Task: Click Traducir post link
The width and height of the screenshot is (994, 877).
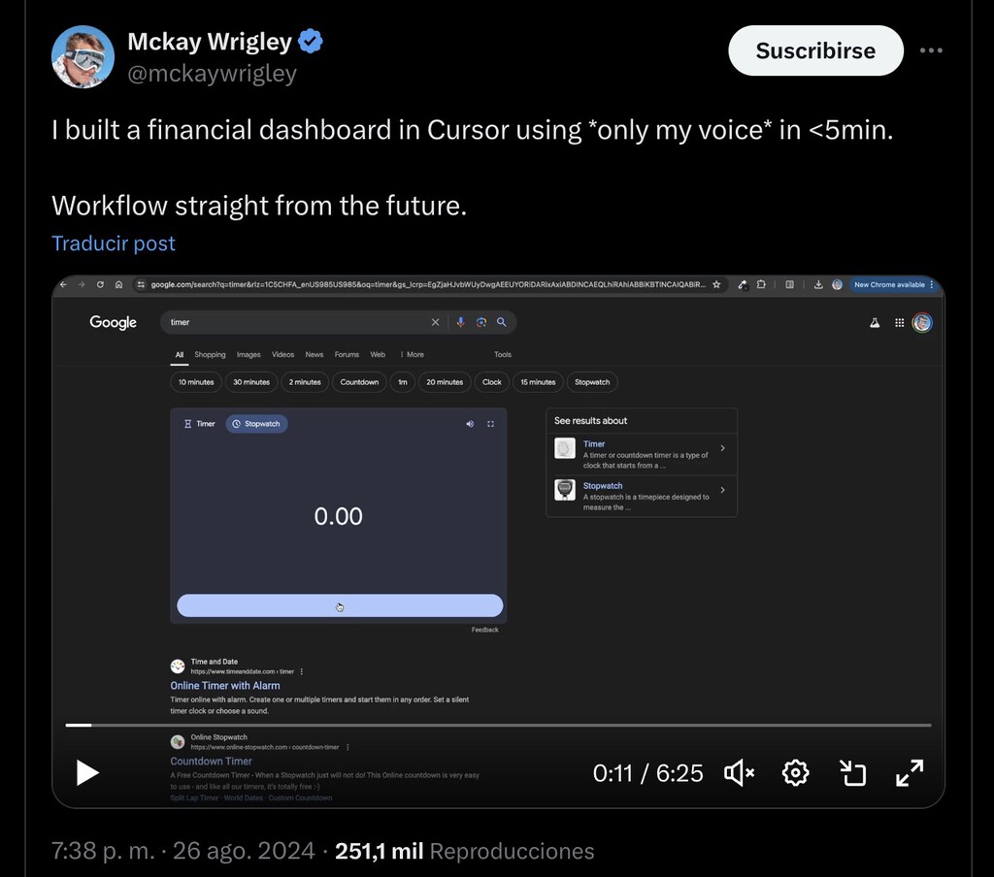Action: tap(114, 244)
